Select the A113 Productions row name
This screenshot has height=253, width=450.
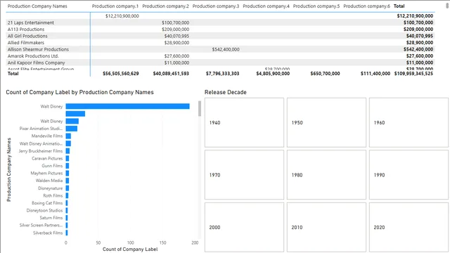coord(26,30)
